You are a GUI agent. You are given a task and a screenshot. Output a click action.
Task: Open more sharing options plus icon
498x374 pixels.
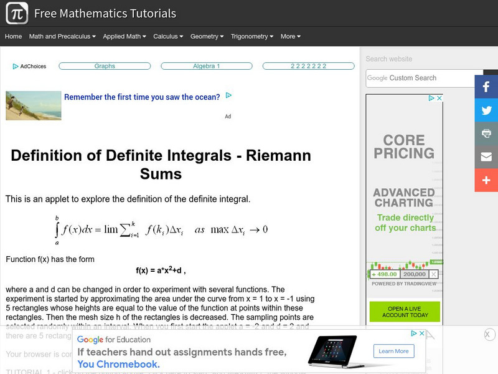486,180
